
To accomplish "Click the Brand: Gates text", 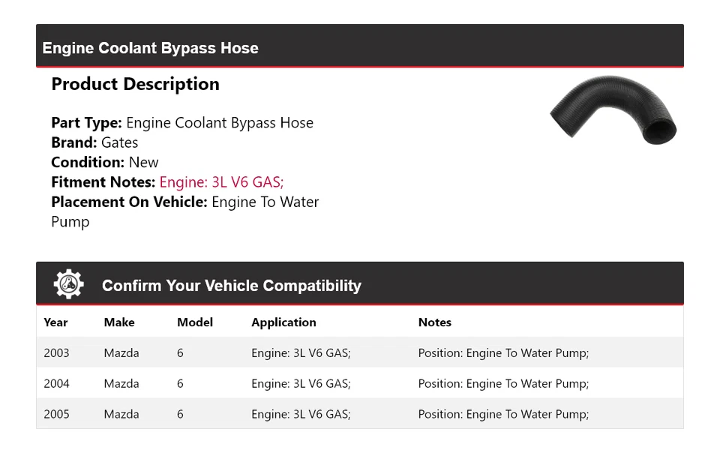I will tap(94, 142).
